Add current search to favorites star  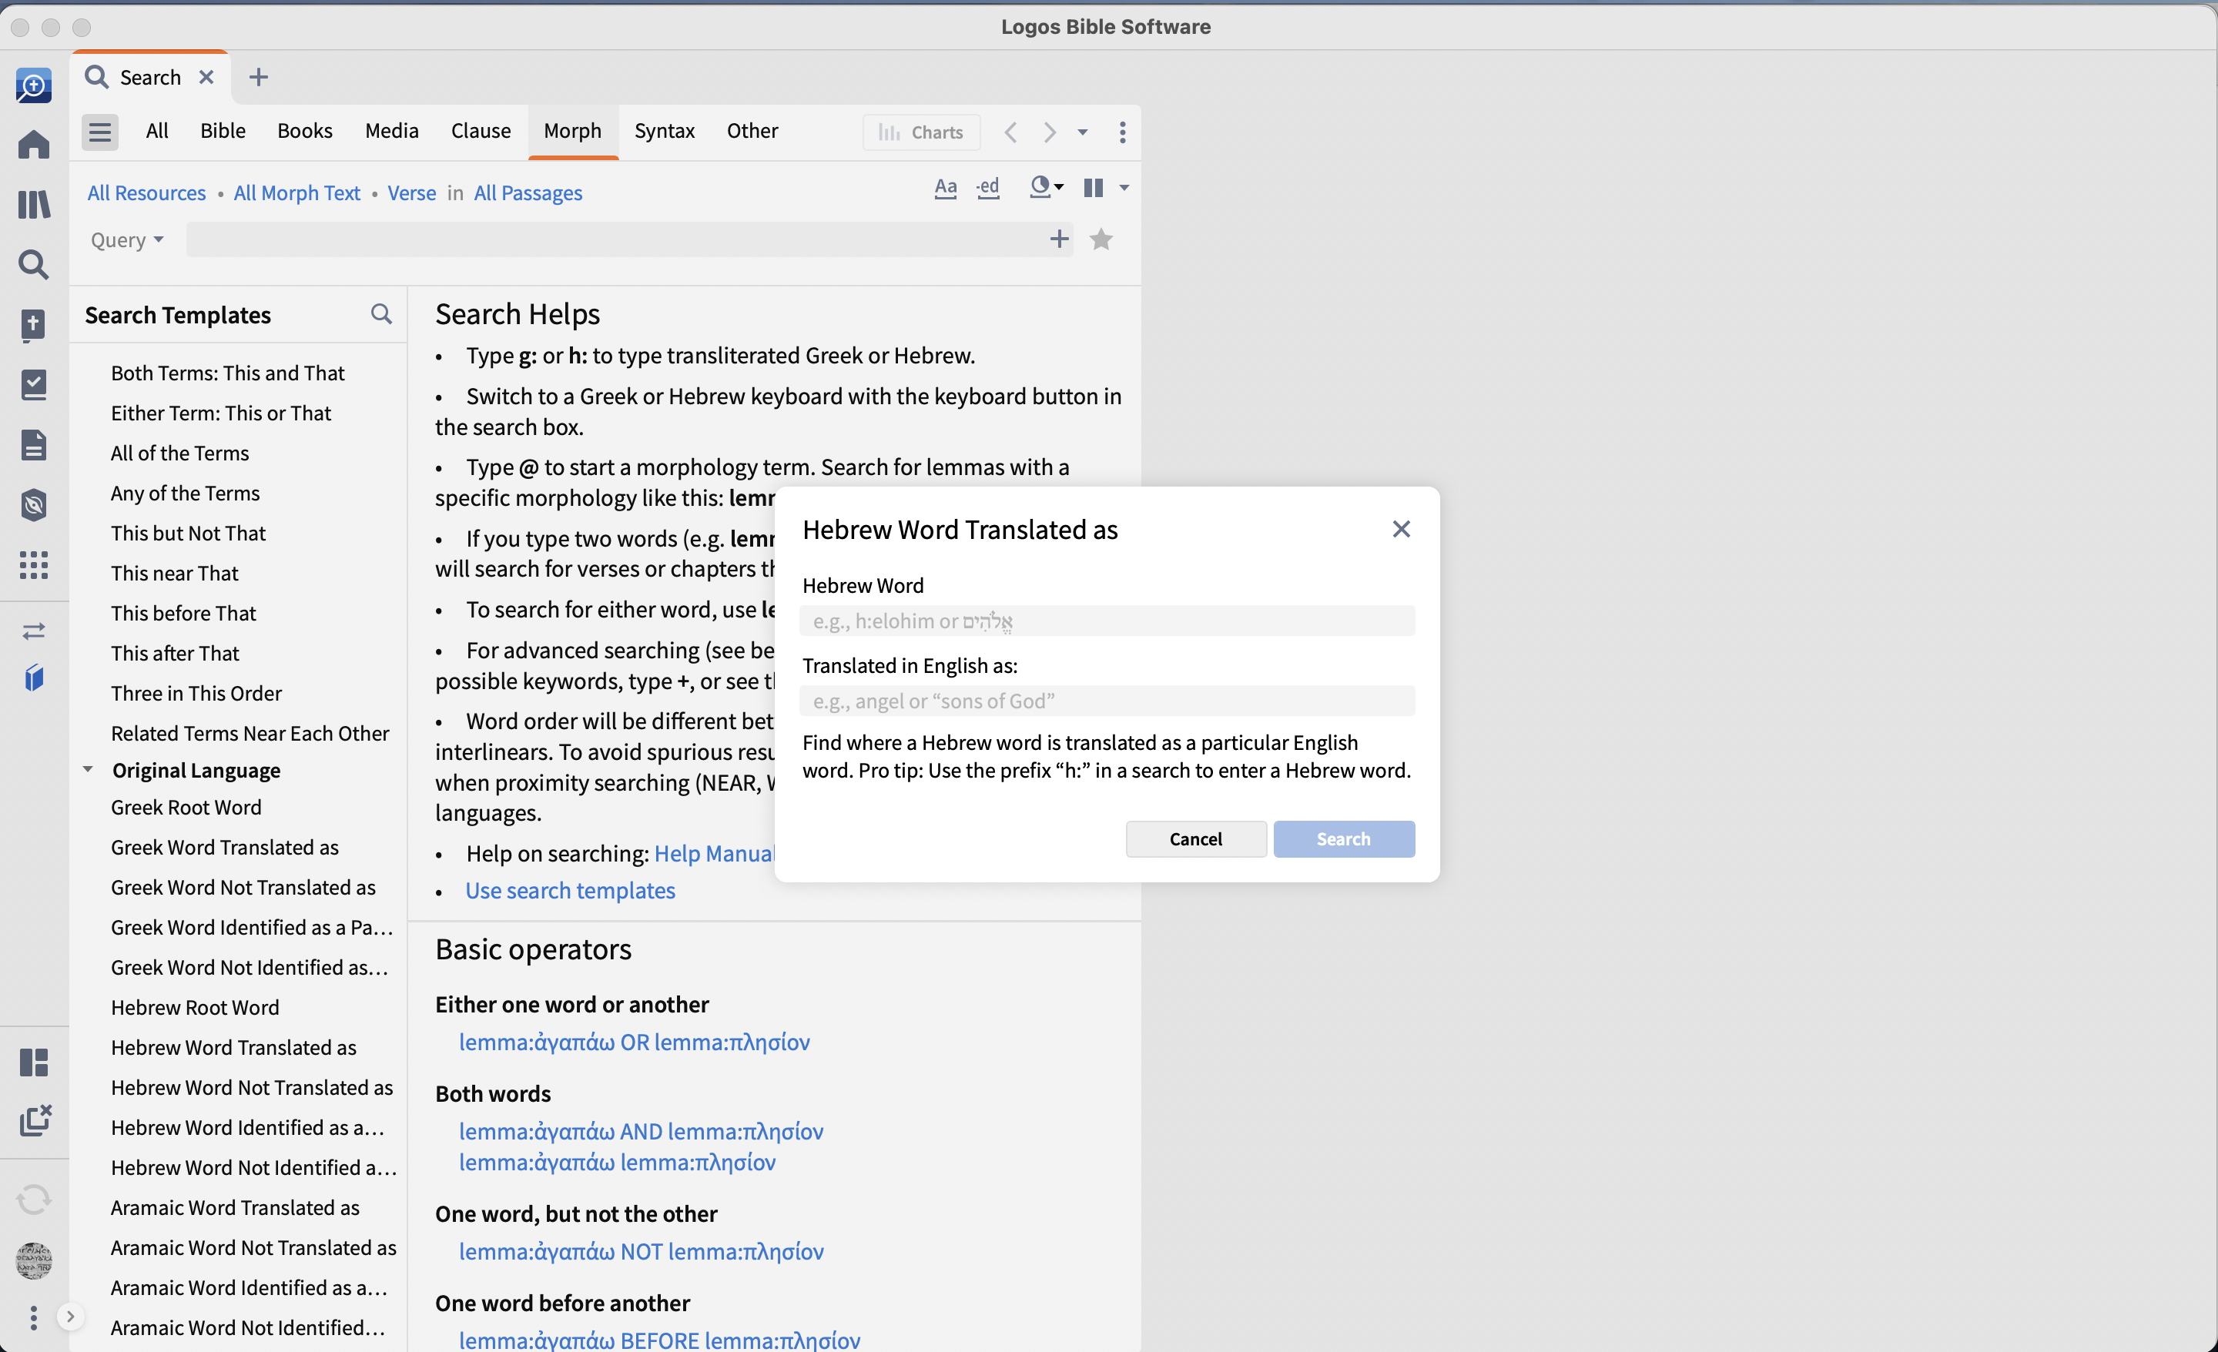[1101, 239]
